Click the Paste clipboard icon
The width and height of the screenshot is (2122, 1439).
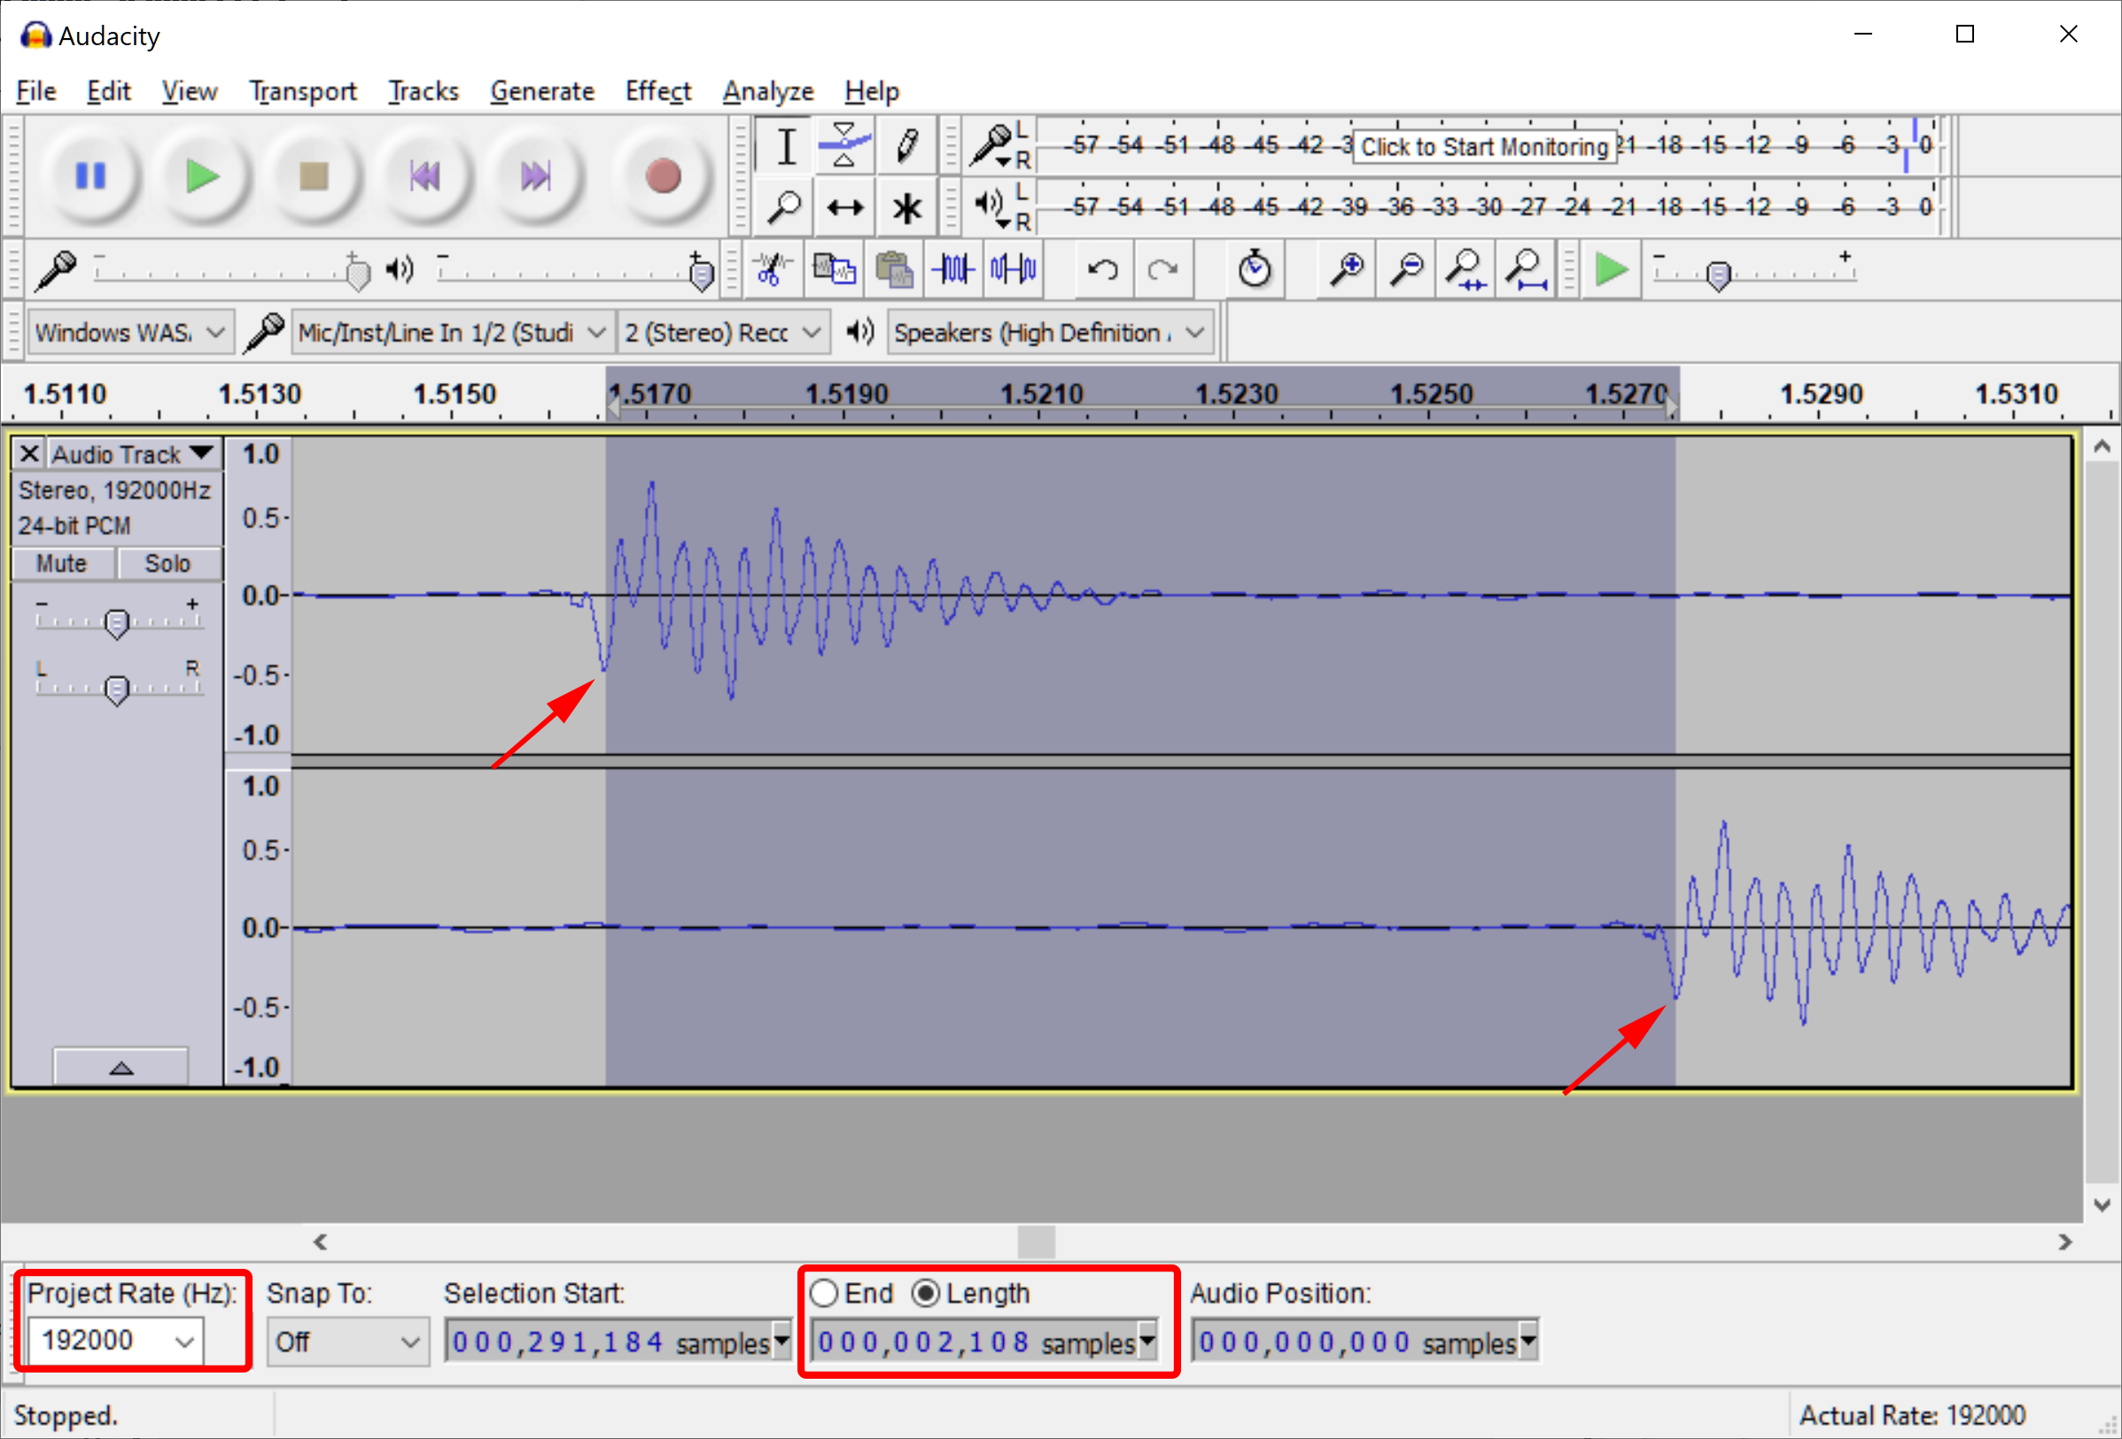[894, 269]
